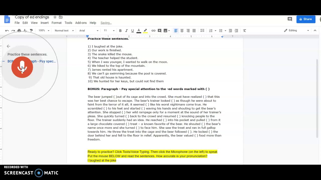Click the Spelling and grammar check icon
The width and height of the screenshot is (321, 180).
click(x=25, y=30)
